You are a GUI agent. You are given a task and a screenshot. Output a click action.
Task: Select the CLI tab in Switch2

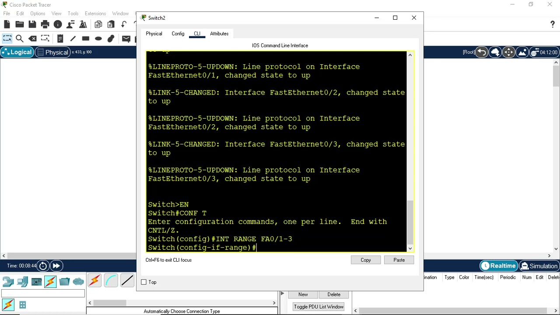pos(197,34)
